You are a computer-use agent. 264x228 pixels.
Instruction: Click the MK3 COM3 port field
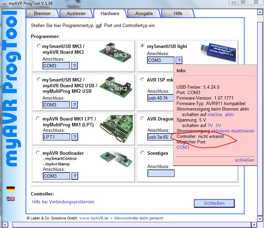click(56, 66)
